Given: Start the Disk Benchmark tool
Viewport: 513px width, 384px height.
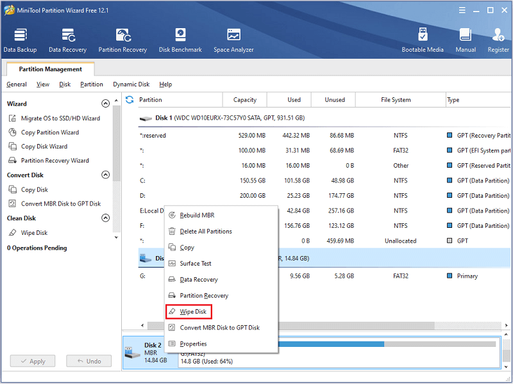Looking at the screenshot, I should (x=180, y=40).
